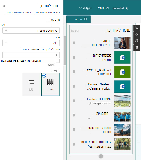
Task: Unsave the CEO Patti Fernandez message bookmark
Action: (74, 43)
